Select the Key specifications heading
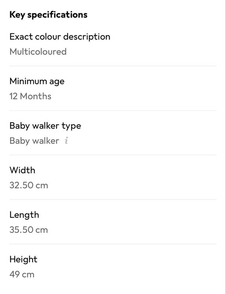Image resolution: width=226 pixels, height=294 pixels. (x=48, y=15)
